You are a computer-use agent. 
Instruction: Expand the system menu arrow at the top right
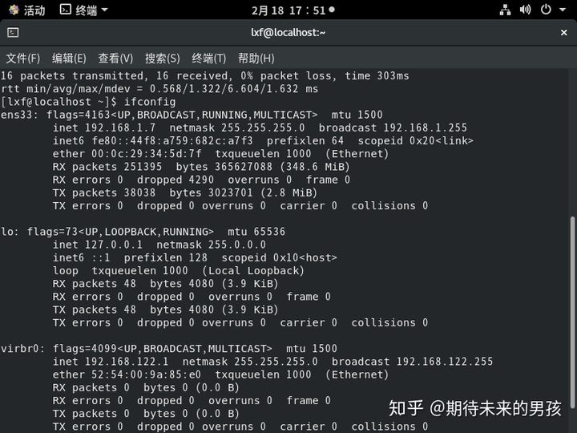click(563, 10)
